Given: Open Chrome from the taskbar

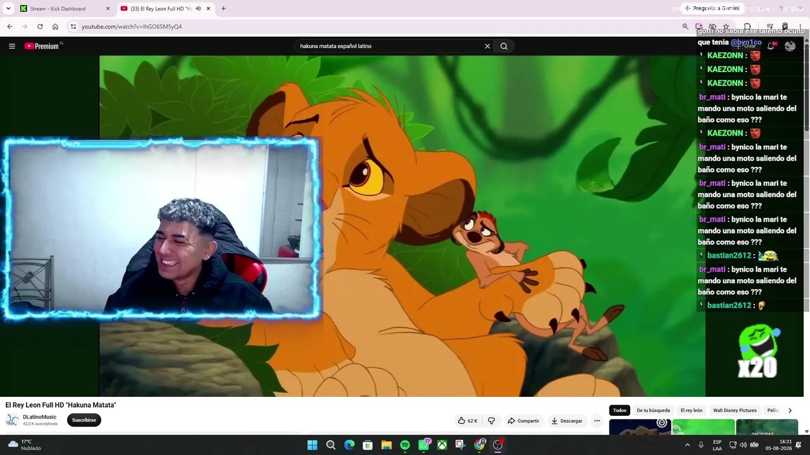Looking at the screenshot, I should (x=480, y=445).
